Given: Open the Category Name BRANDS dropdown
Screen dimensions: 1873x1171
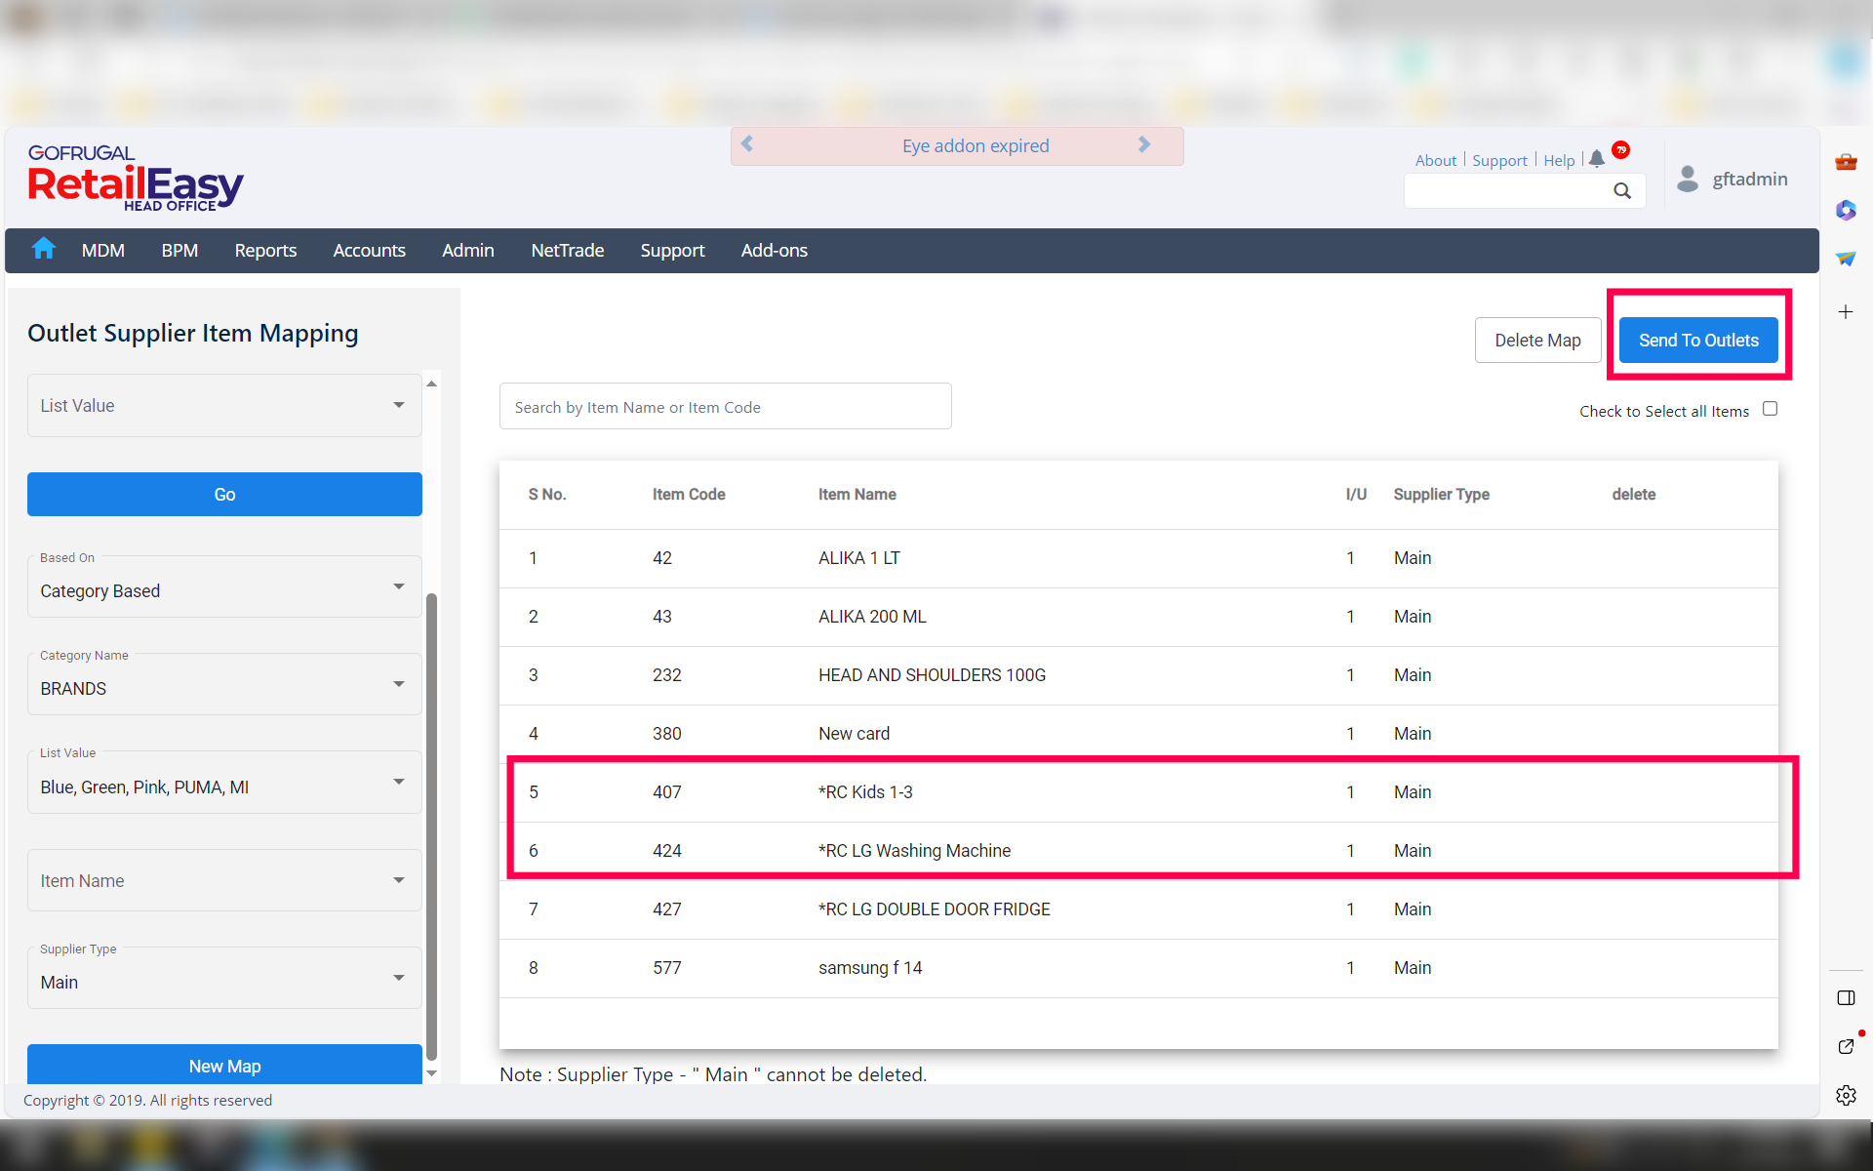Looking at the screenshot, I should click(x=398, y=685).
